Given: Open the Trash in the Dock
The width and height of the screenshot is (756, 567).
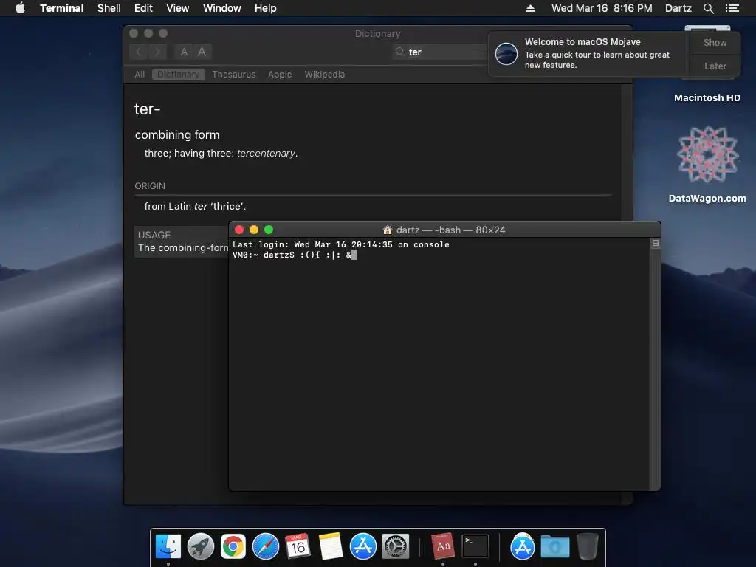Looking at the screenshot, I should click(587, 546).
